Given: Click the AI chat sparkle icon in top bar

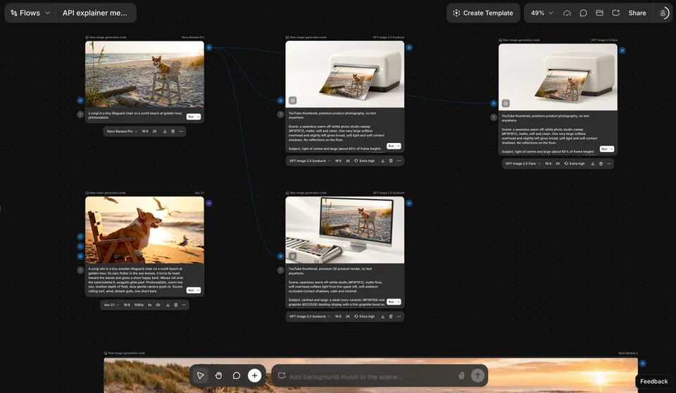Looking at the screenshot, I should [615, 13].
